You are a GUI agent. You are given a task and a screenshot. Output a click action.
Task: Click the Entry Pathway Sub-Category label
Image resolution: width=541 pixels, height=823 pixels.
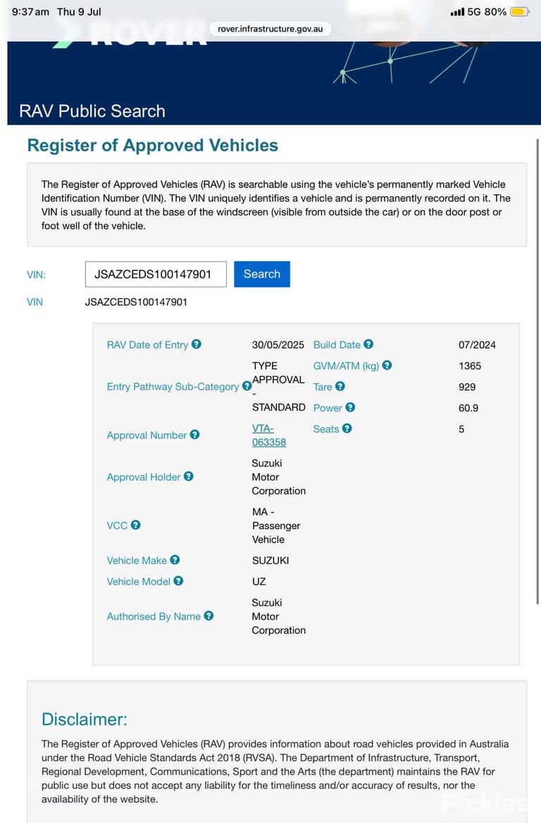(173, 387)
